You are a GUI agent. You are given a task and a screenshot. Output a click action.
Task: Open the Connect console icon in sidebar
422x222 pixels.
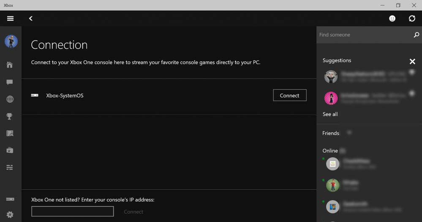(x=10, y=199)
